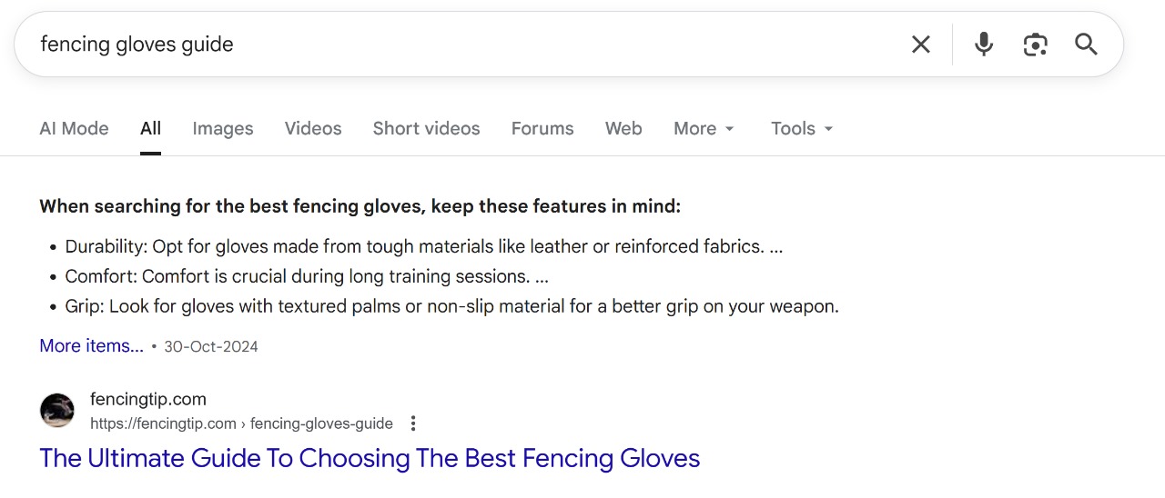Screen dimensions: 1165x498
Task: Open three-dot menu beside fencingtip.com result
Action: click(x=413, y=423)
